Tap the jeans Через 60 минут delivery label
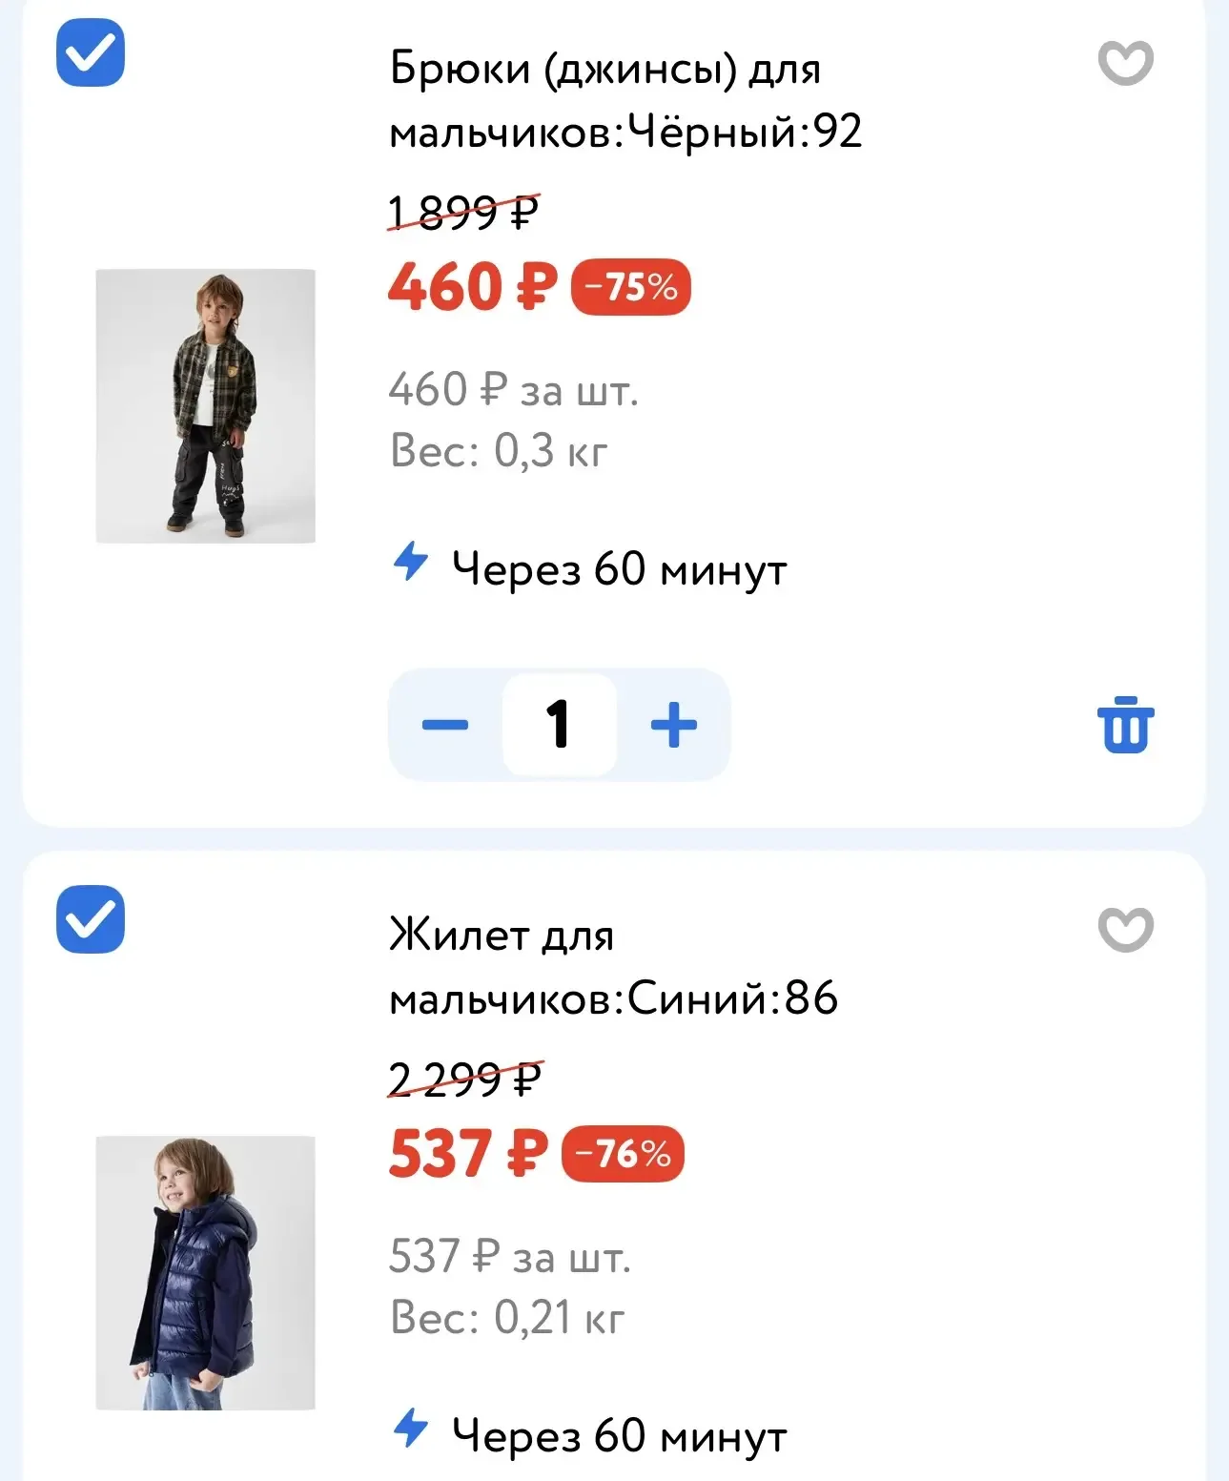This screenshot has height=1481, width=1229. (619, 569)
